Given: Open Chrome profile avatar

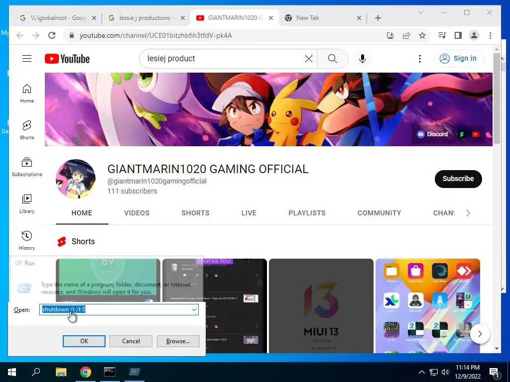Looking at the screenshot, I should 474,35.
